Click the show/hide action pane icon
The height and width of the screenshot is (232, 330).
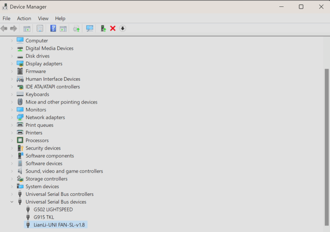click(x=63, y=28)
